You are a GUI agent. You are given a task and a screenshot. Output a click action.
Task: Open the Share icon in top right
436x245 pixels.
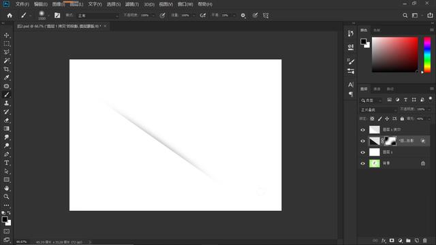pyautogui.click(x=430, y=16)
